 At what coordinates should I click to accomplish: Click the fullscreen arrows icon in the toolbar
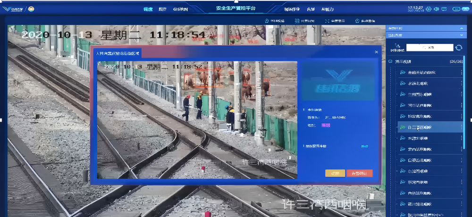[x=326, y=21]
